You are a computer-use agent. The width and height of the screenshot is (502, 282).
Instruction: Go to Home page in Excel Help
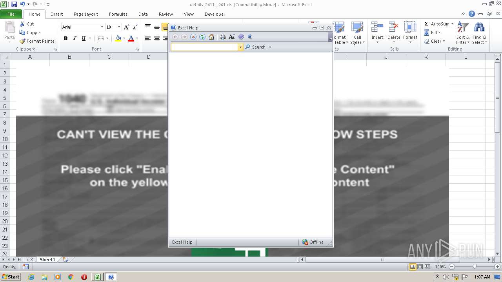211,37
